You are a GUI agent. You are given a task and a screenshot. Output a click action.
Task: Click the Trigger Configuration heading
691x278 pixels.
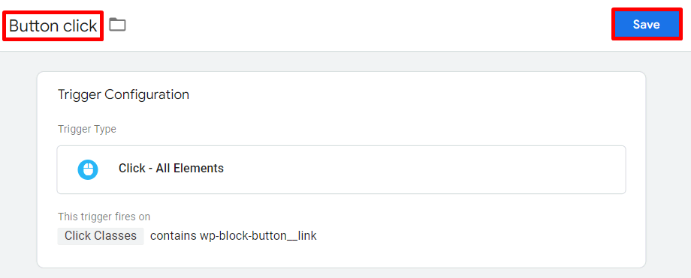(123, 94)
